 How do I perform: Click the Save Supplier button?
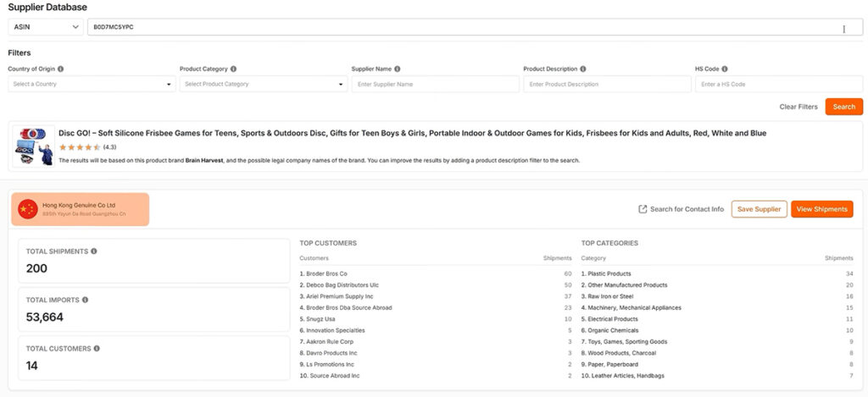click(759, 209)
